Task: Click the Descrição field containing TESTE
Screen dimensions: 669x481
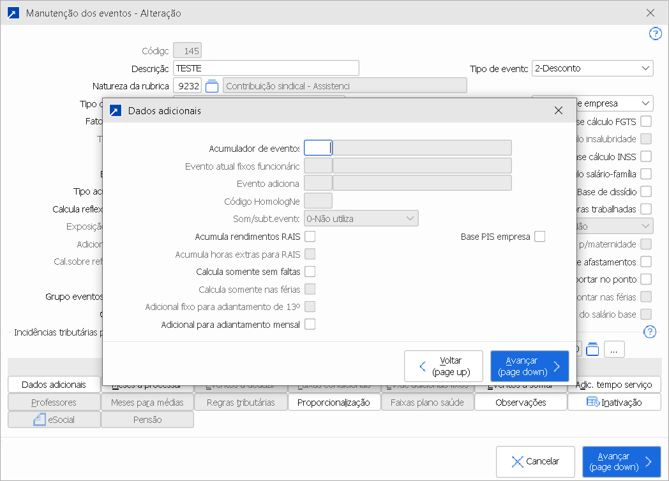Action: [x=266, y=68]
